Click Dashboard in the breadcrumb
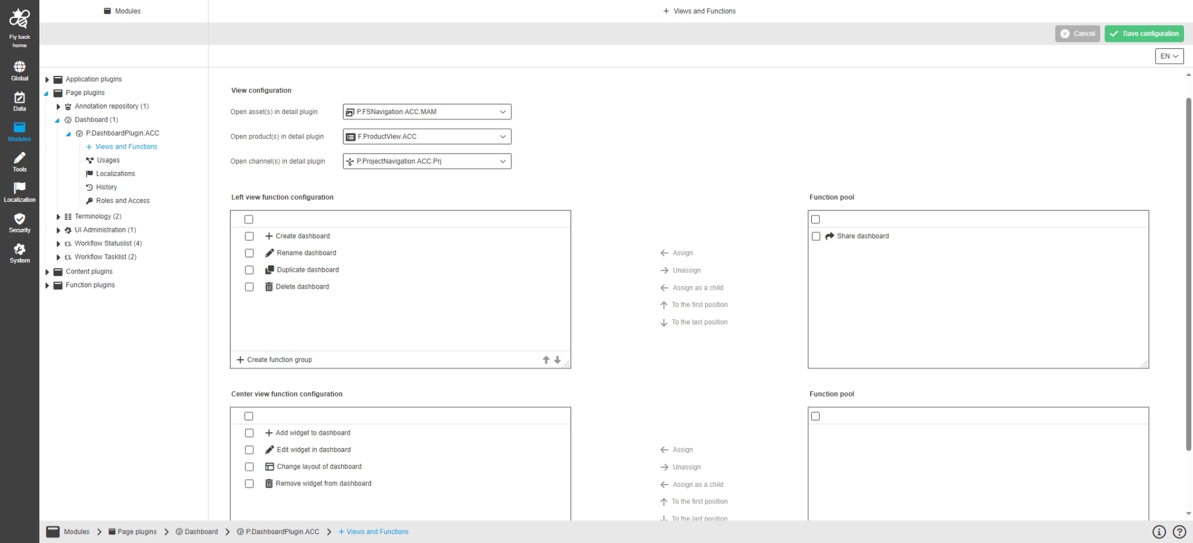This screenshot has width=1193, height=543. [197, 532]
